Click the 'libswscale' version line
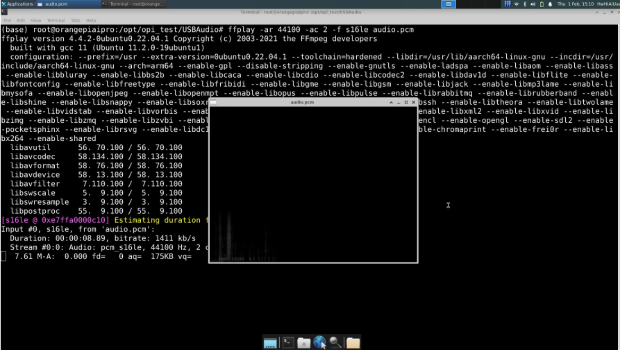This screenshot has height=350, width=620. [96, 193]
